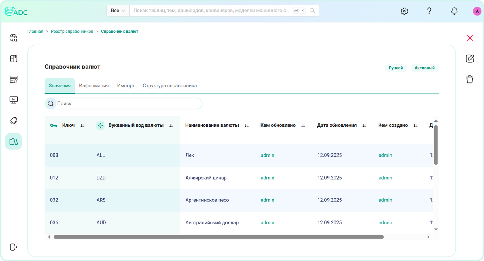Switch to the Импорт tab
484x261 pixels.
[126, 86]
